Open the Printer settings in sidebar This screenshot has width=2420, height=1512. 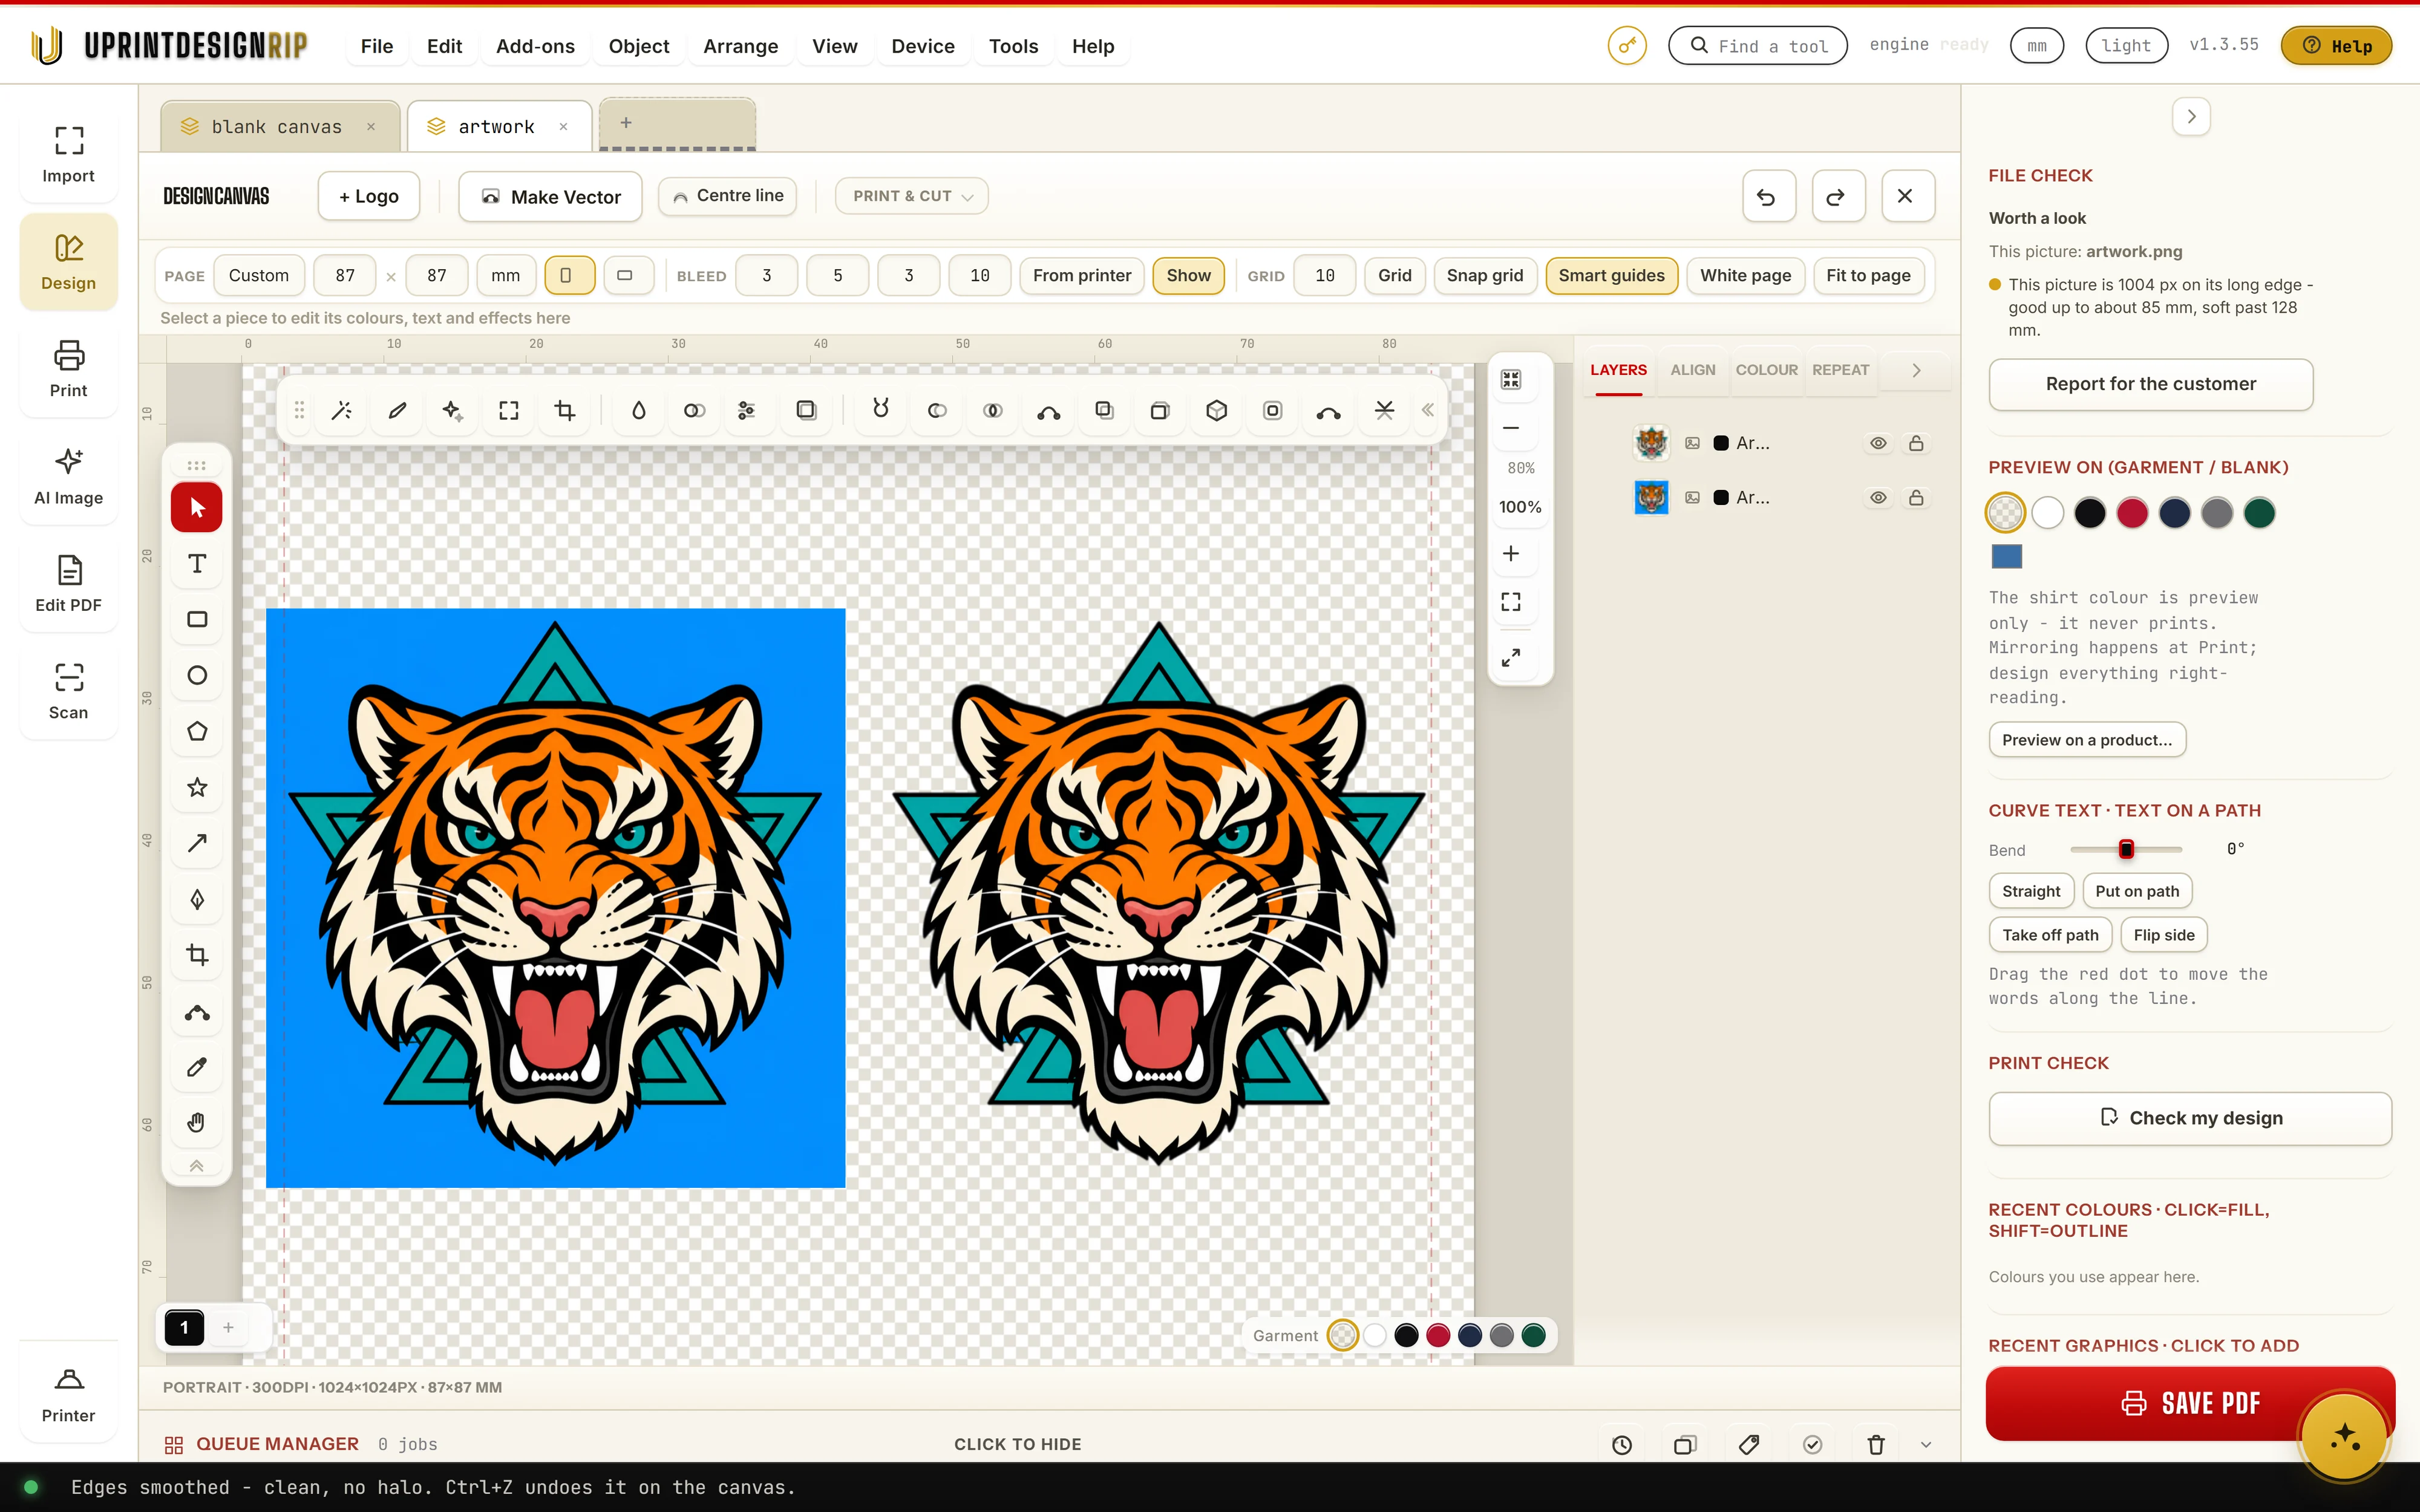pyautogui.click(x=68, y=1394)
